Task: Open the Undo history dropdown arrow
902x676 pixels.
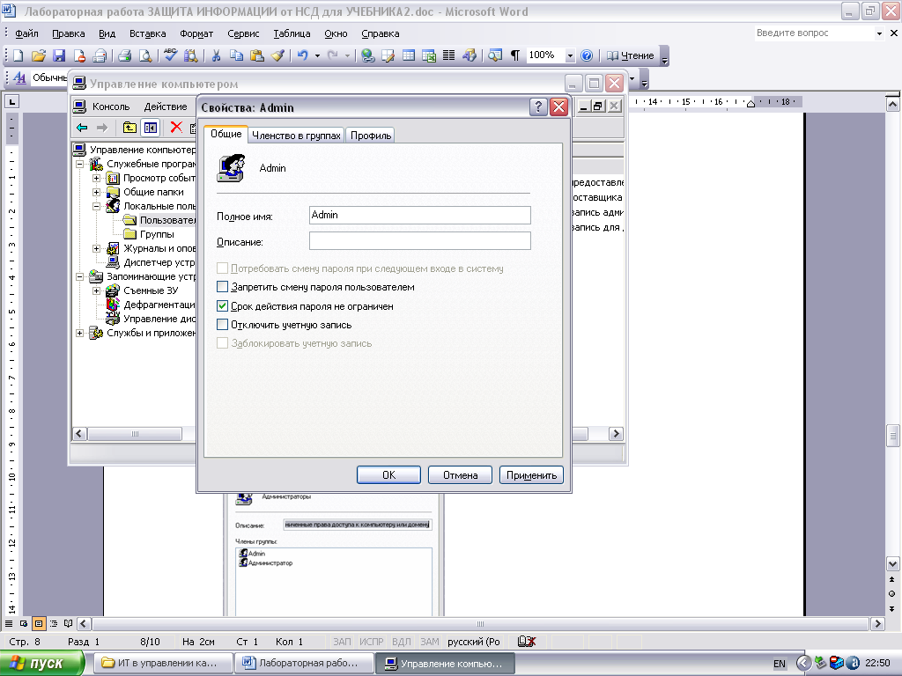Action: (x=317, y=55)
